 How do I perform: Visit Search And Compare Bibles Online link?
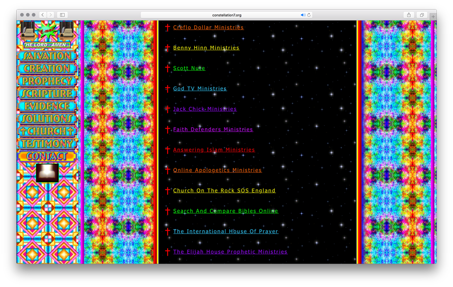pos(225,211)
